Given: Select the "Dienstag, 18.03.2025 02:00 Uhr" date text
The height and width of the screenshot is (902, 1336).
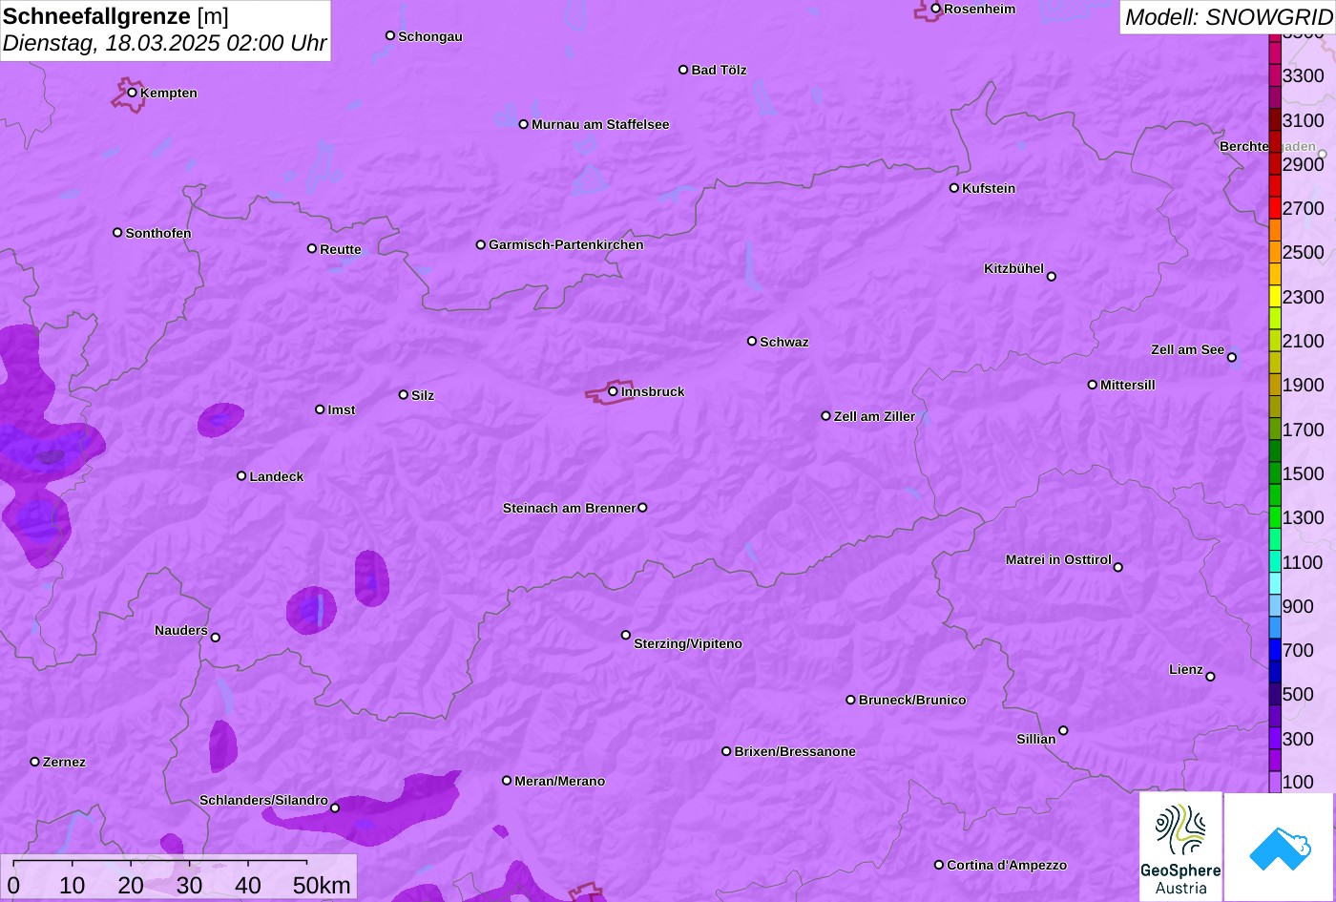Looking at the screenshot, I should point(165,44).
